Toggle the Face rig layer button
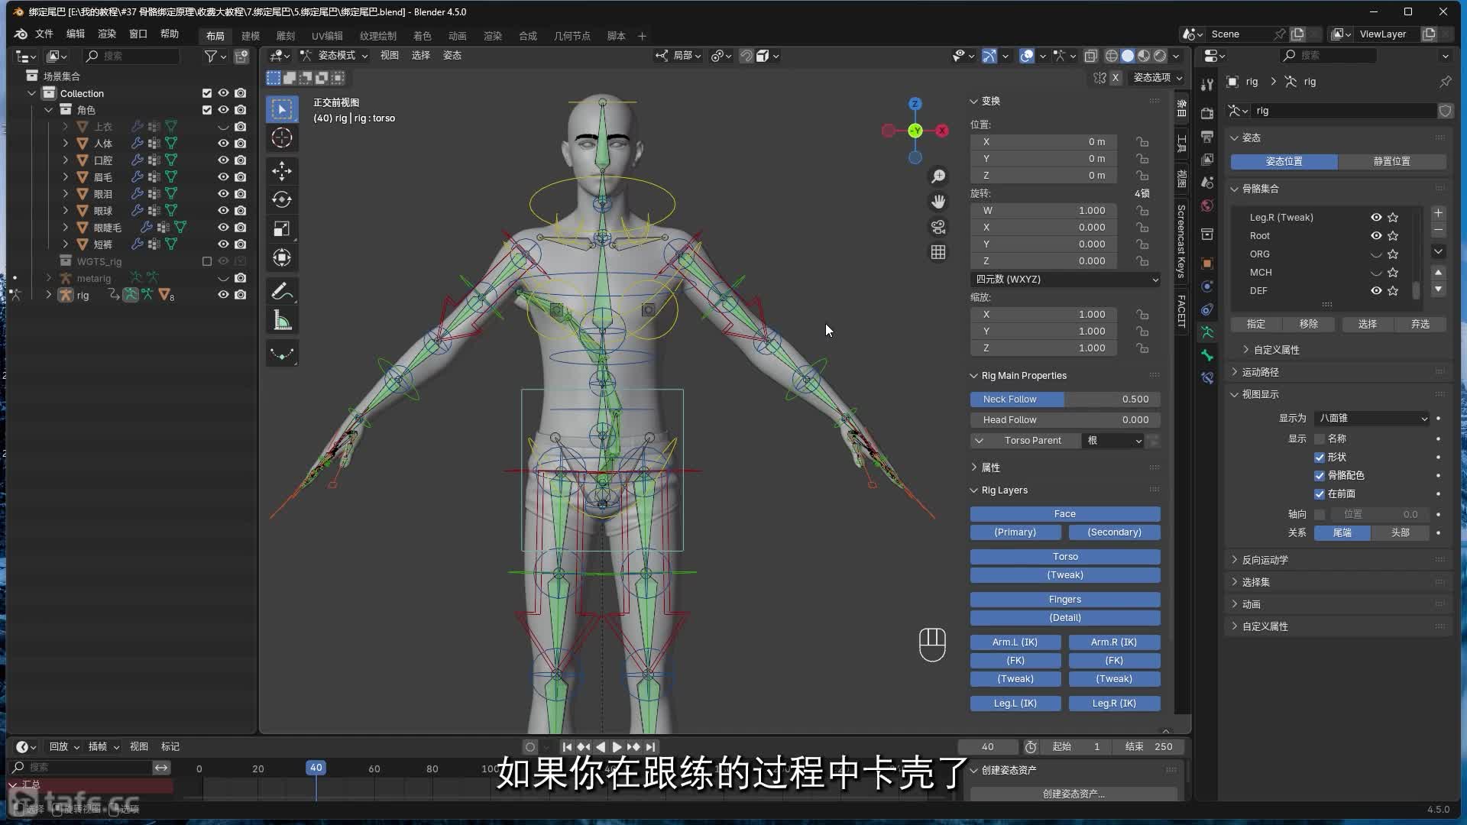1467x825 pixels. (1065, 514)
